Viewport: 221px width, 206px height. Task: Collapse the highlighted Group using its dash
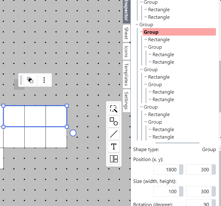point(141,32)
